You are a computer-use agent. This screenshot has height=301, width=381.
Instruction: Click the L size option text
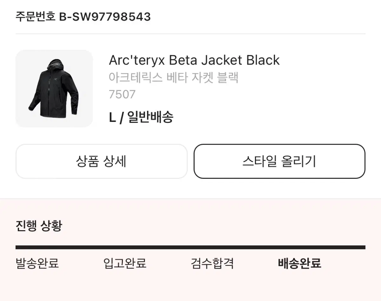(112, 118)
